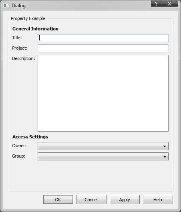This screenshot has width=181, height=212.
Task: Place cursor in the Description text area
Action: (103, 93)
